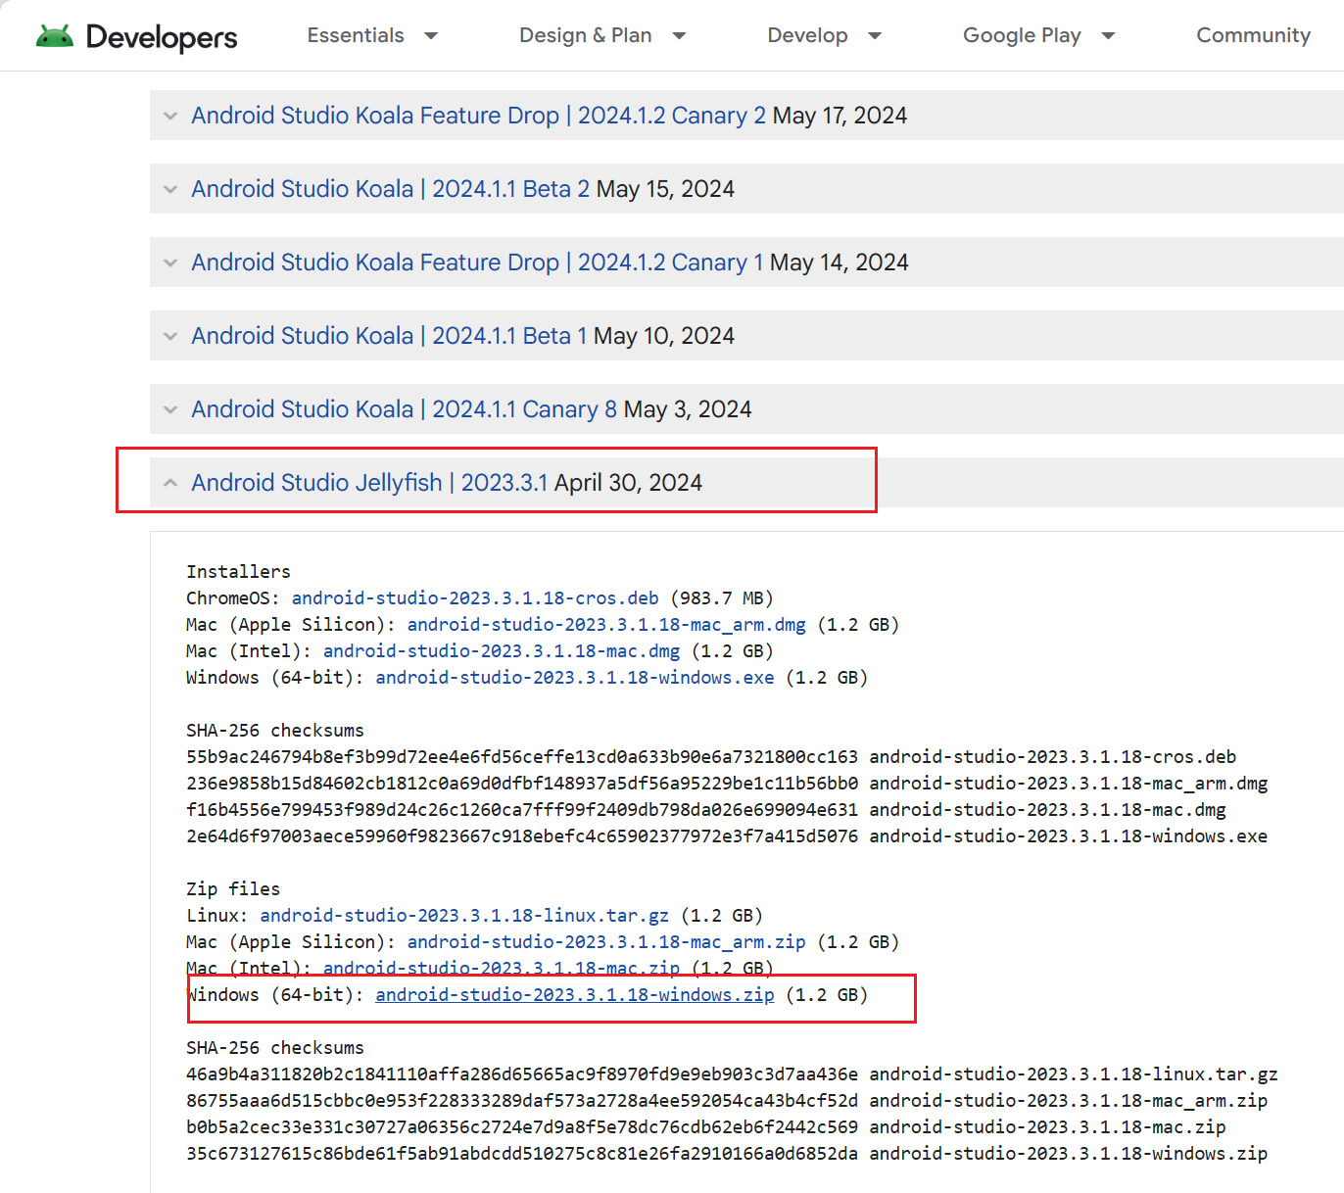Download the Intel mac.zip archive
The image size is (1344, 1193).
point(502,968)
